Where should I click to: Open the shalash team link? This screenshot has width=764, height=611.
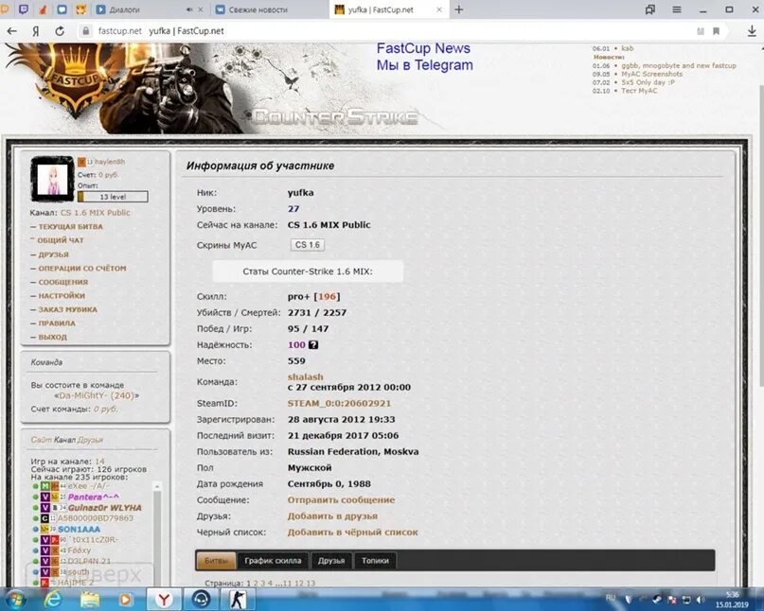(305, 376)
